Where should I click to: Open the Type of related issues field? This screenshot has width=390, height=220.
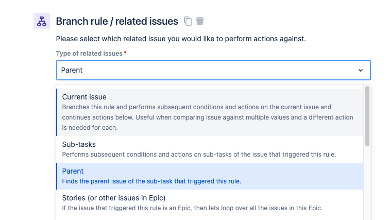click(213, 70)
